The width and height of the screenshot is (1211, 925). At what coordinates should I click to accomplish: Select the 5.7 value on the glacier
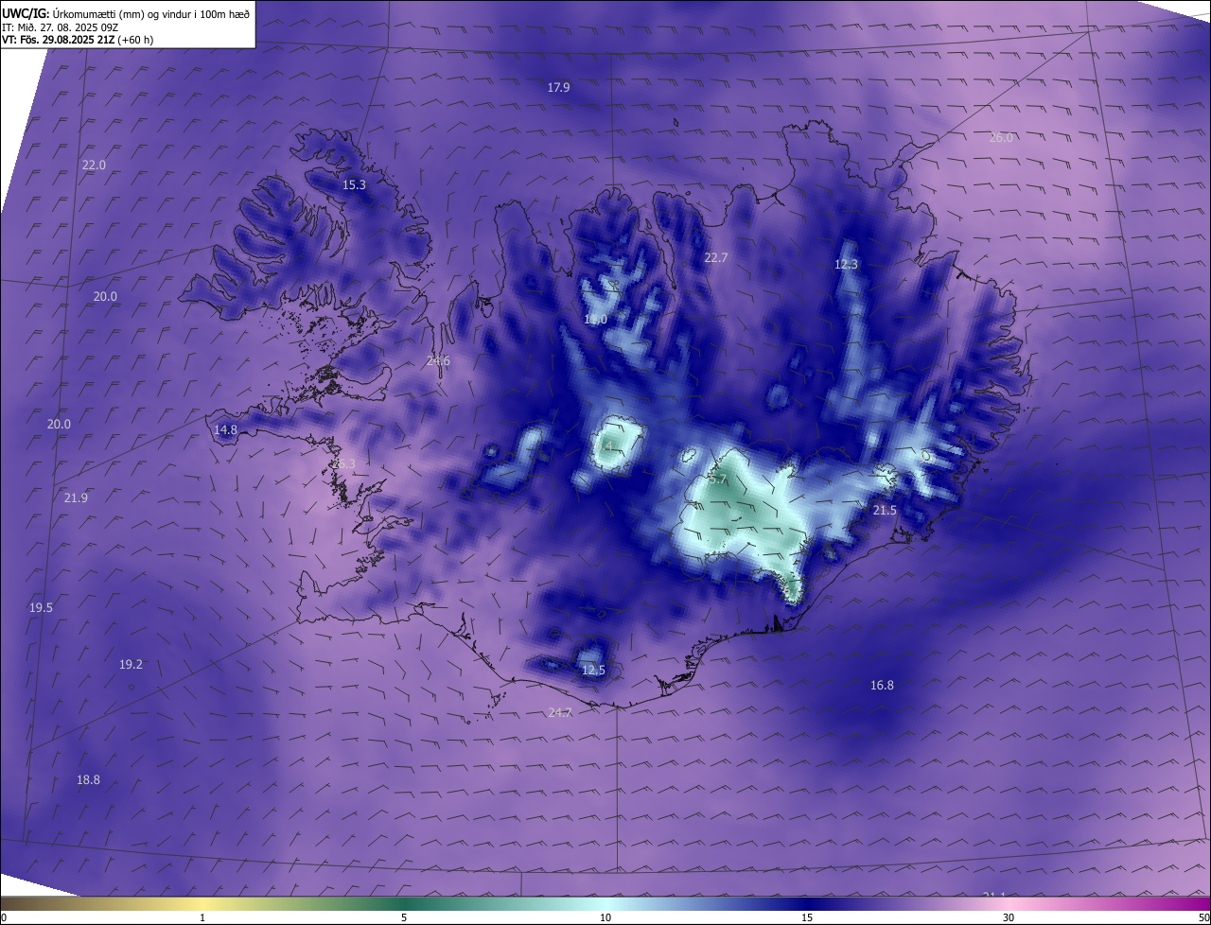(x=718, y=480)
